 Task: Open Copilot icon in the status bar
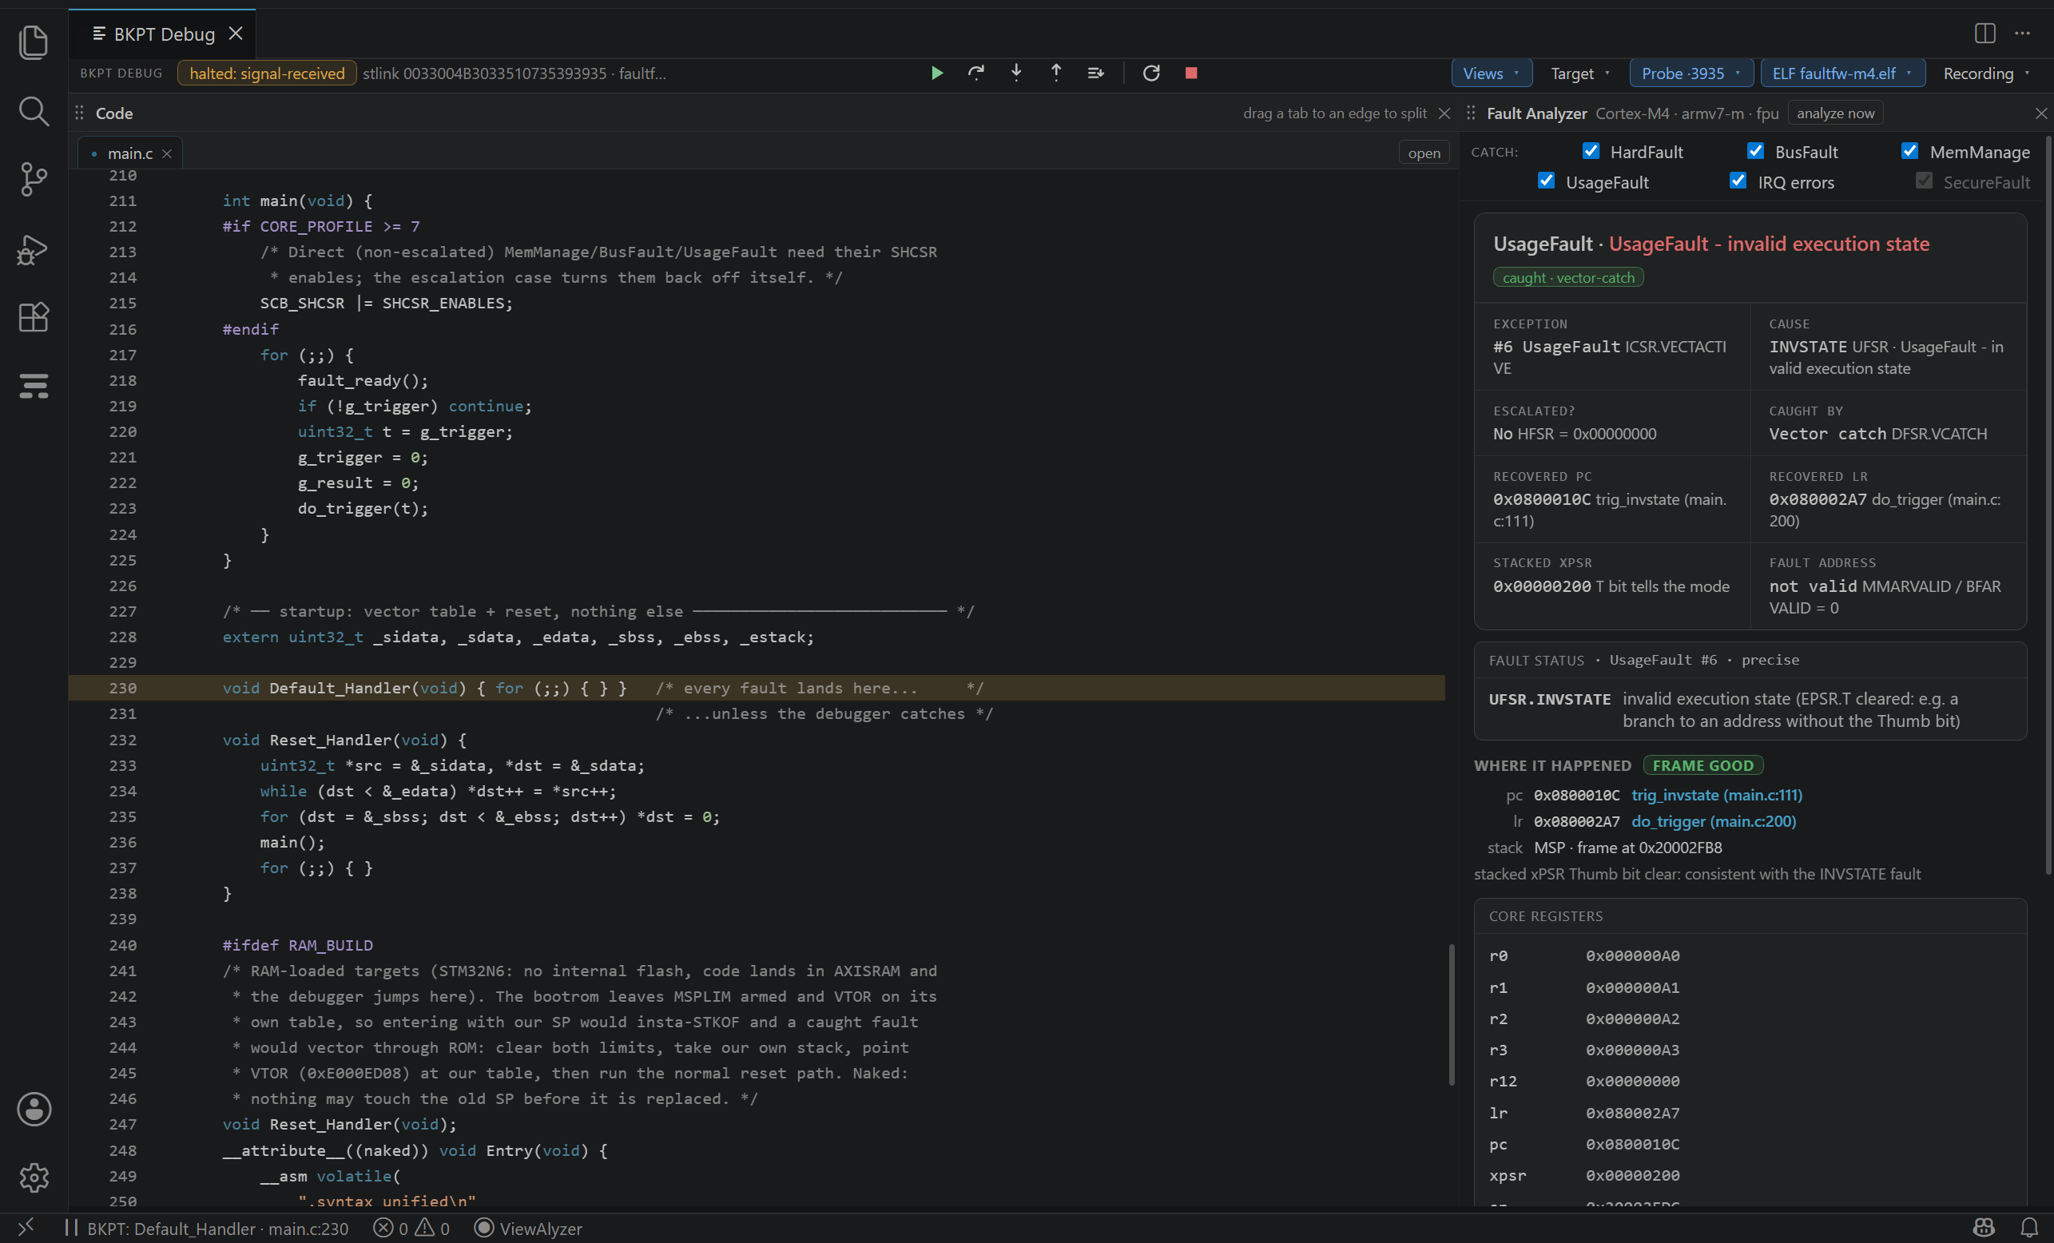(1984, 1228)
